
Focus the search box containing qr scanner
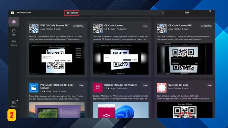pyautogui.click(x=113, y=13)
